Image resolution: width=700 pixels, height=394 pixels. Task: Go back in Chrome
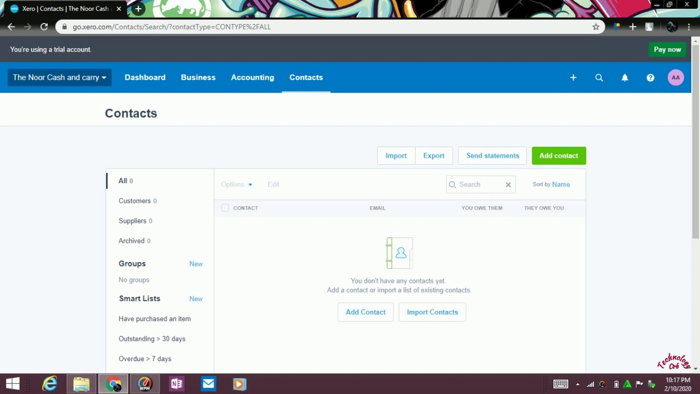[11, 27]
